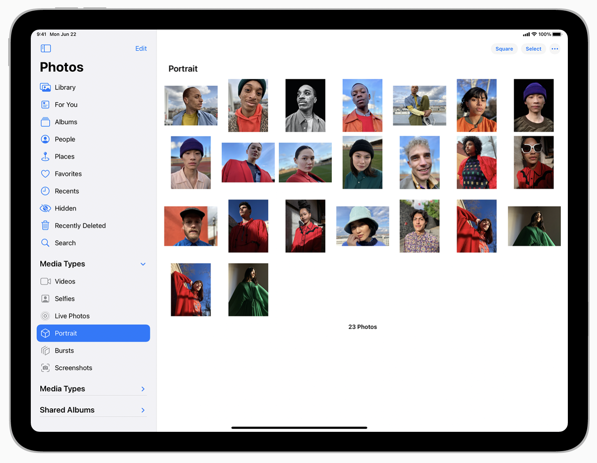Click the Portrait album heading

click(x=183, y=69)
